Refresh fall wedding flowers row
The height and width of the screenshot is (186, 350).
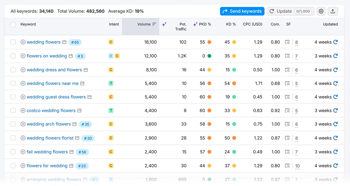click(x=335, y=152)
